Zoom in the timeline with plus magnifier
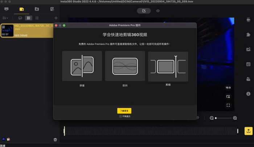 point(235,118)
